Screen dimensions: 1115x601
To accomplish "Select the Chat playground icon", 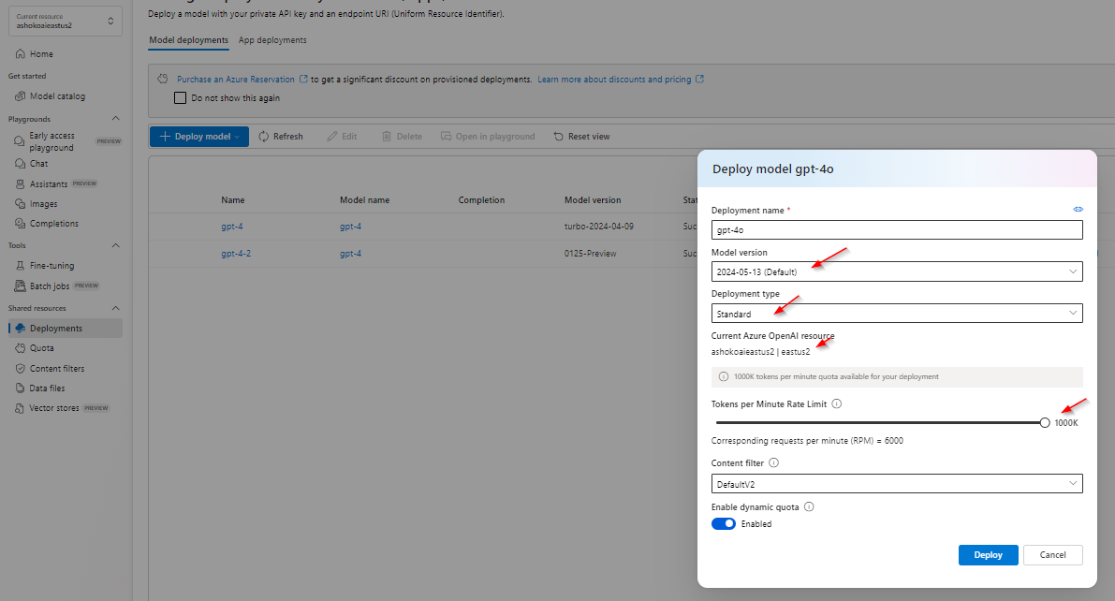I will click(21, 163).
